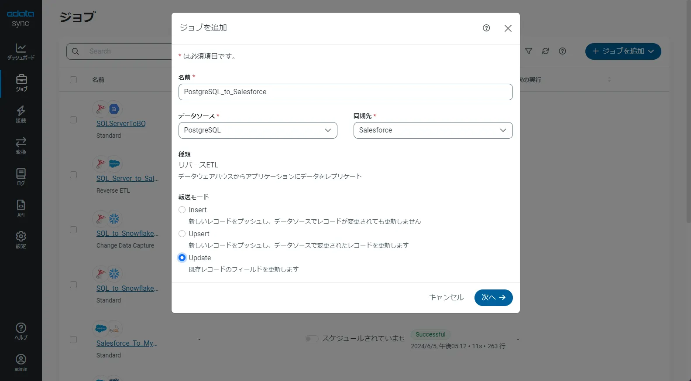Click the refresh jobs icon
The image size is (691, 381).
pyautogui.click(x=546, y=51)
